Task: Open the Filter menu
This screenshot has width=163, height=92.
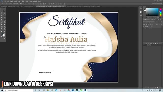Action: point(27,1)
